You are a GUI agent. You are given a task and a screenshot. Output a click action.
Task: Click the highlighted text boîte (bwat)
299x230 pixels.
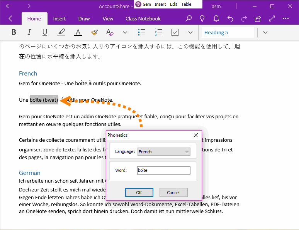[x=44, y=100]
